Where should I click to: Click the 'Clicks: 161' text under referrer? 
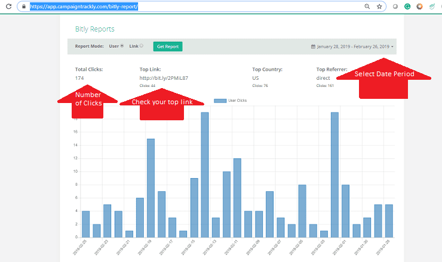point(325,86)
